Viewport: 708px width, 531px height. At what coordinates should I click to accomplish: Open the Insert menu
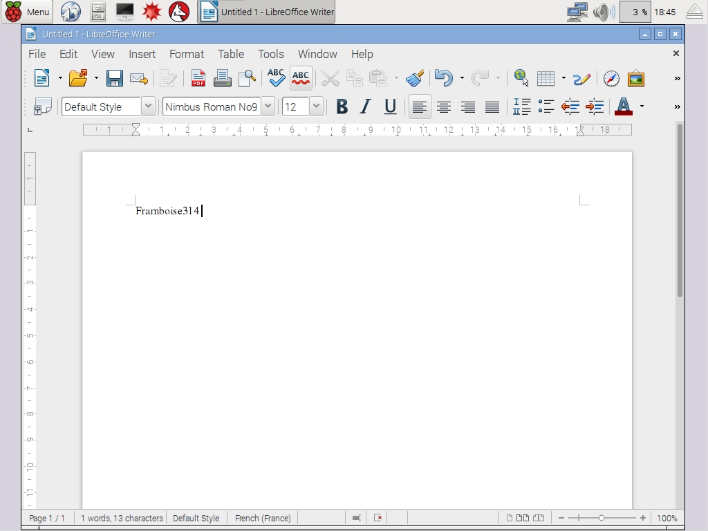pyautogui.click(x=142, y=54)
